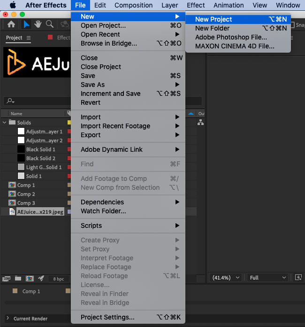This screenshot has width=305, height=327.
Task: Click the Comp 2 composition icon
Action: (12, 194)
